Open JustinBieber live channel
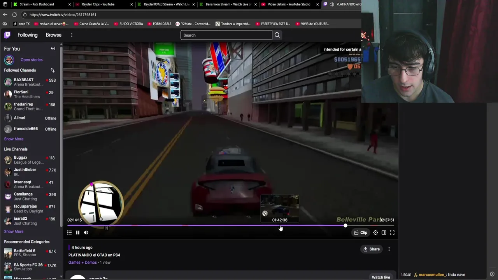 (30, 172)
